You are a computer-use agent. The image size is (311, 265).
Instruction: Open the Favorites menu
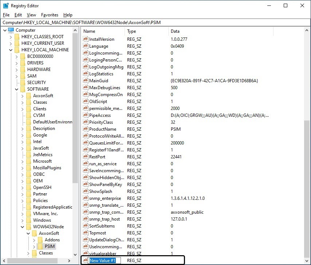(x=50, y=15)
